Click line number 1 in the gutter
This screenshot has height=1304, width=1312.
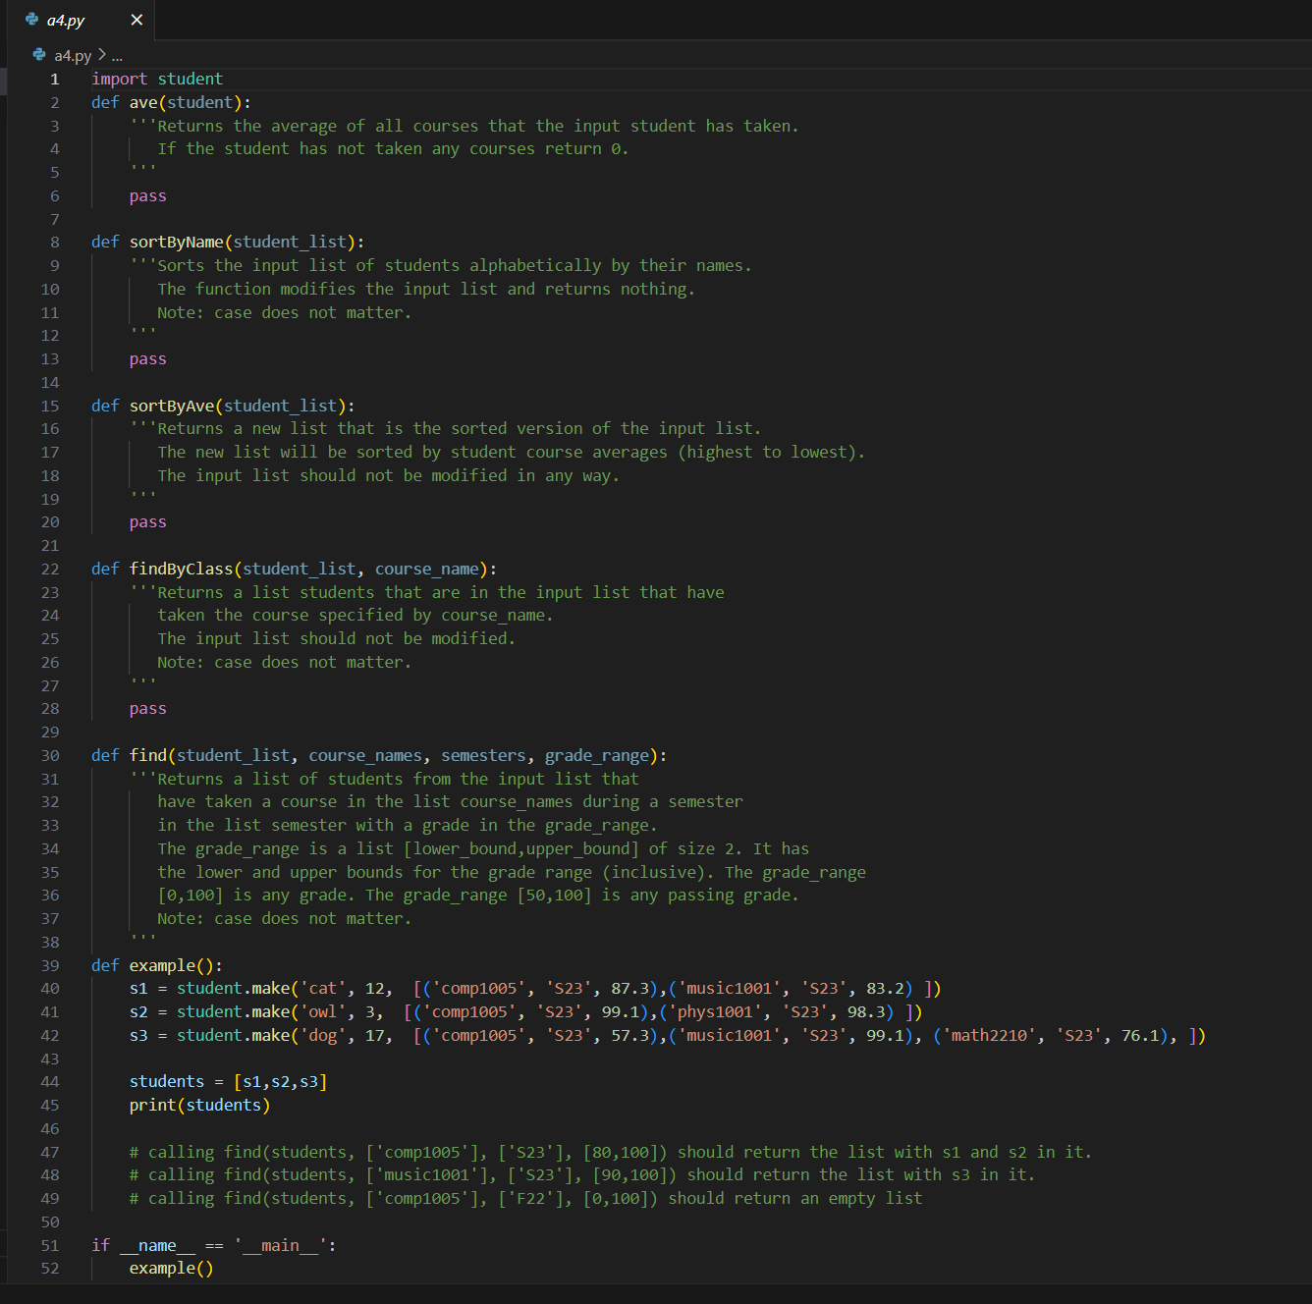(55, 80)
